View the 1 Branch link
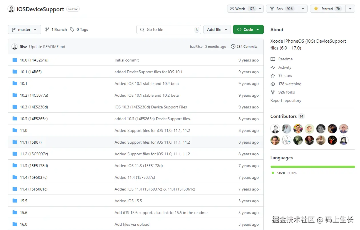 tap(56, 29)
